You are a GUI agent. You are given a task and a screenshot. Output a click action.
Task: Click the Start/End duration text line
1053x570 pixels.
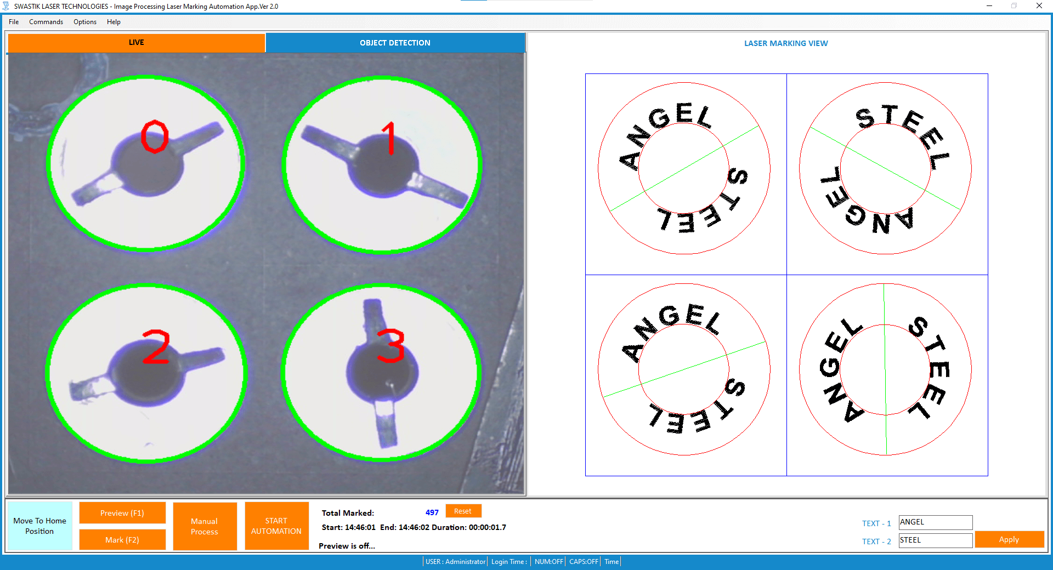[414, 527]
